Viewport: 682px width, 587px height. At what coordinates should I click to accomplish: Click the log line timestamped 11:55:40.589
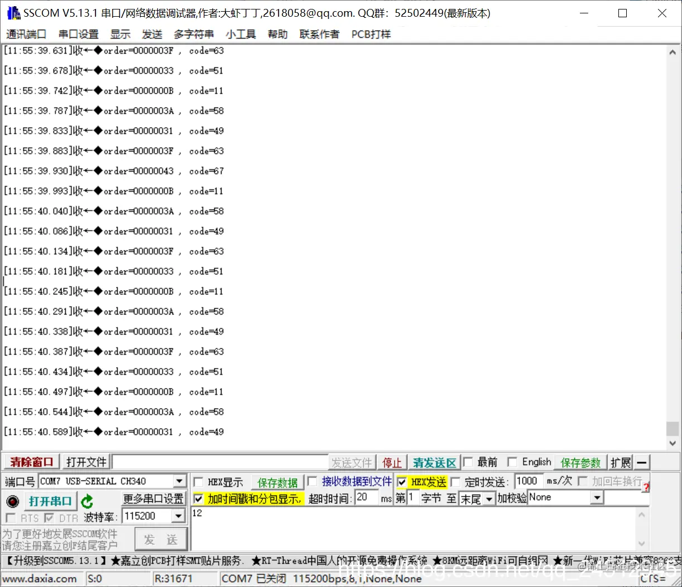(114, 432)
